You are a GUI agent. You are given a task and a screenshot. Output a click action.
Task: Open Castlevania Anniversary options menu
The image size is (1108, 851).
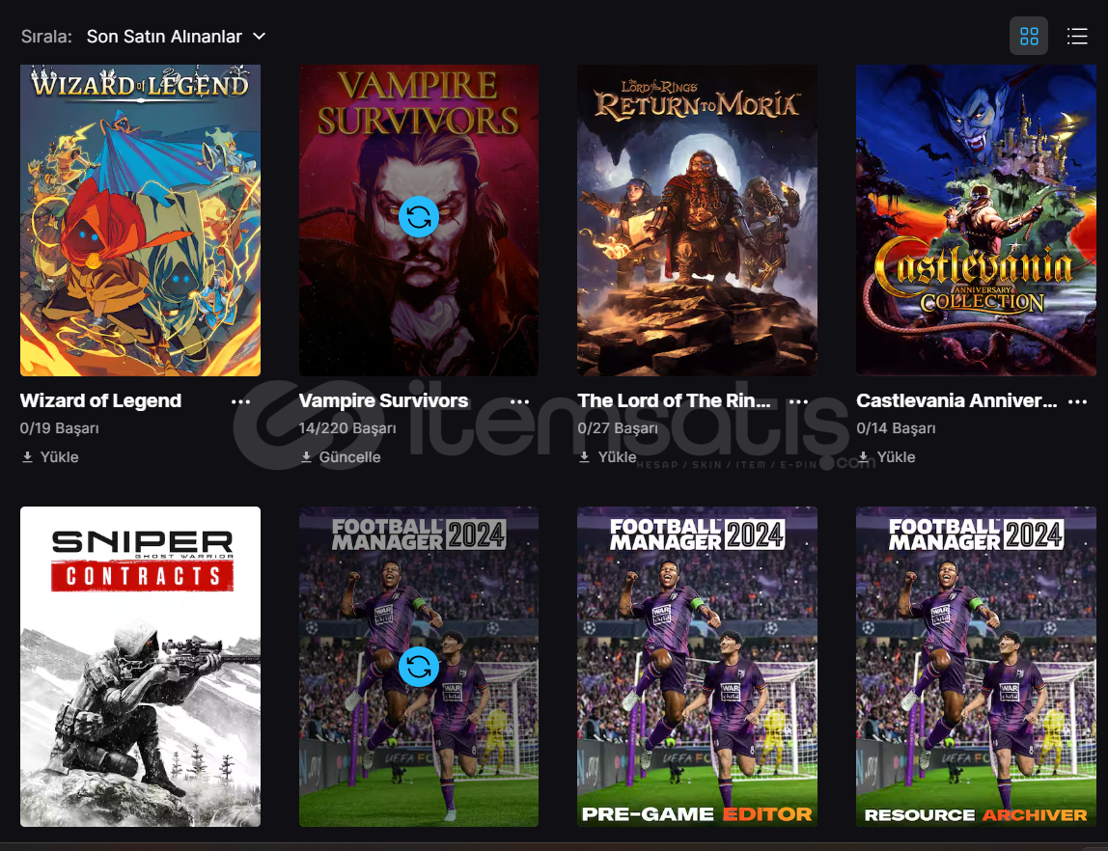(x=1077, y=401)
